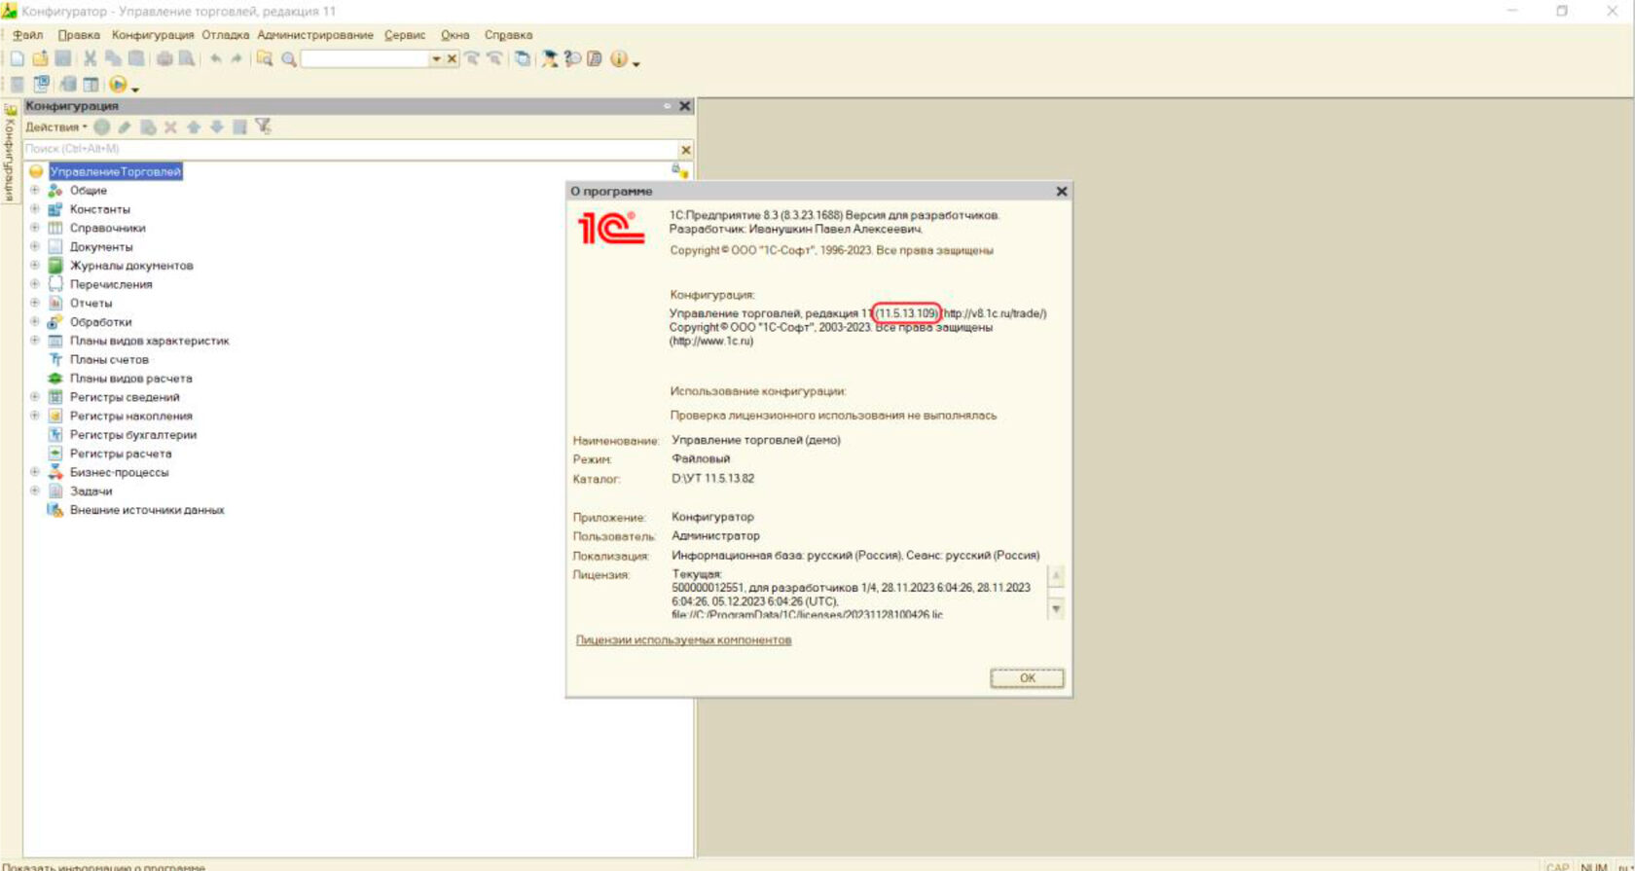Open the dropdown arrow next to info icon
This screenshot has width=1635, height=871.
[636, 63]
